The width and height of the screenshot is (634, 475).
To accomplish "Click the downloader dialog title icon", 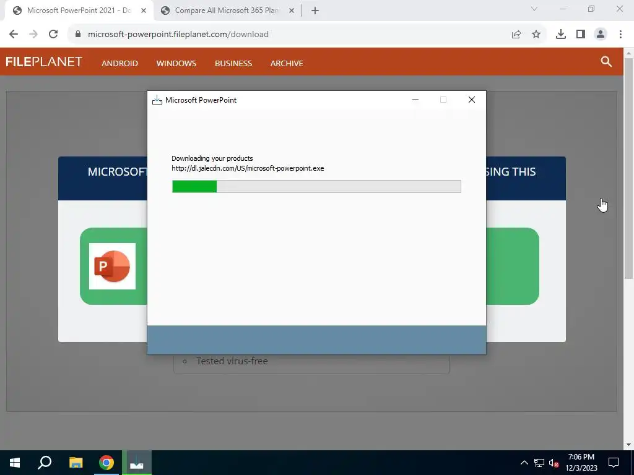I will click(x=157, y=100).
